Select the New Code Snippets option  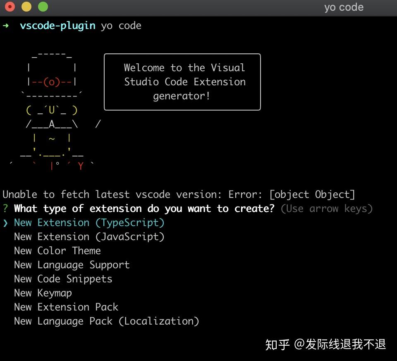tap(63, 279)
